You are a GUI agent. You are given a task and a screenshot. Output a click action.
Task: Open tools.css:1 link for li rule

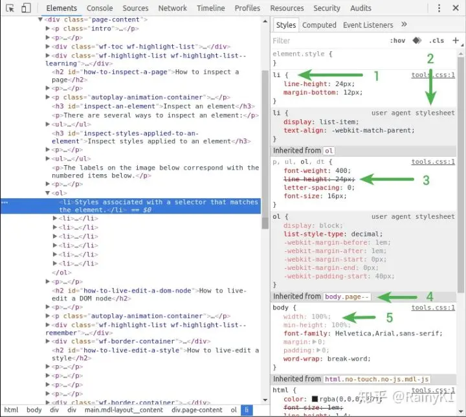[433, 74]
